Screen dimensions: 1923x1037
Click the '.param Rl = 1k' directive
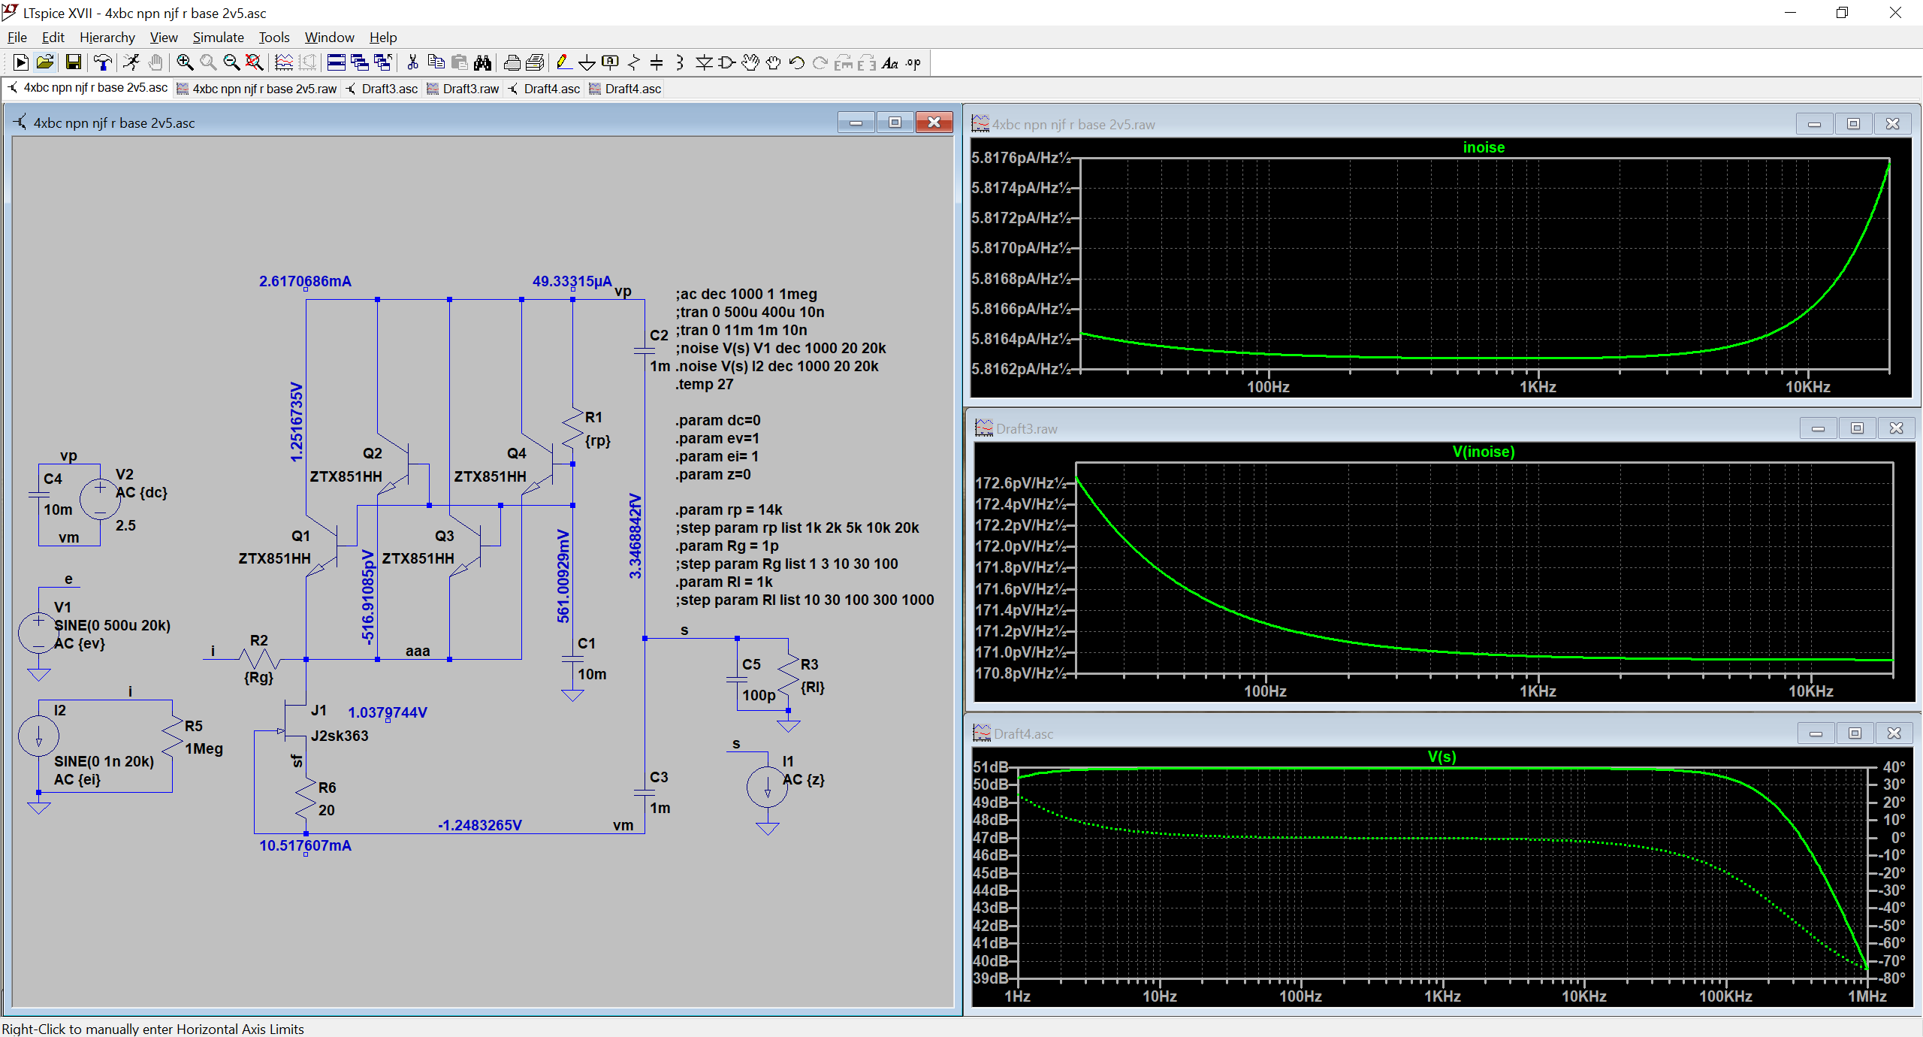point(723,582)
